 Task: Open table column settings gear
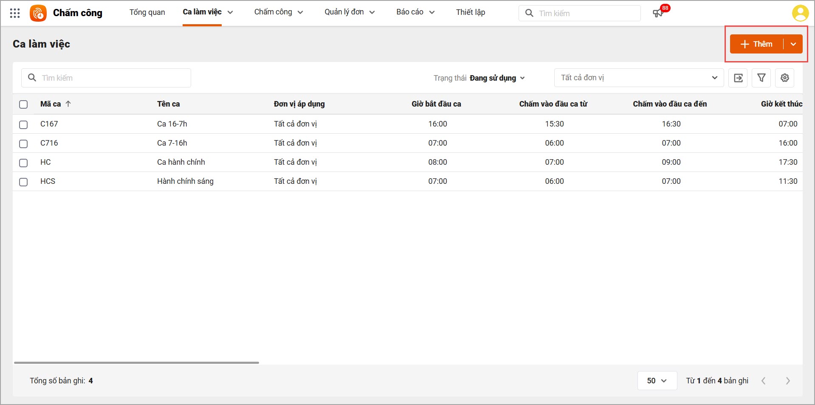[x=785, y=78]
